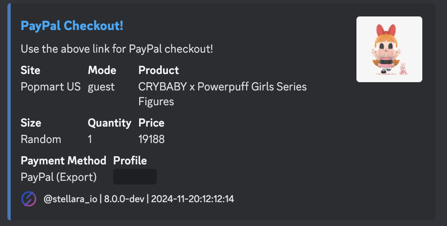
Task: Click the "Site" field heading
Action: (x=30, y=70)
